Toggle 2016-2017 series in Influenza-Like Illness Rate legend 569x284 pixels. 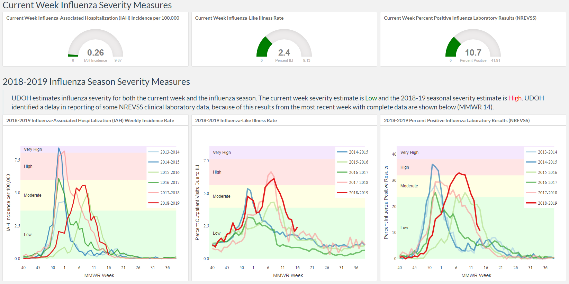pyautogui.click(x=353, y=173)
